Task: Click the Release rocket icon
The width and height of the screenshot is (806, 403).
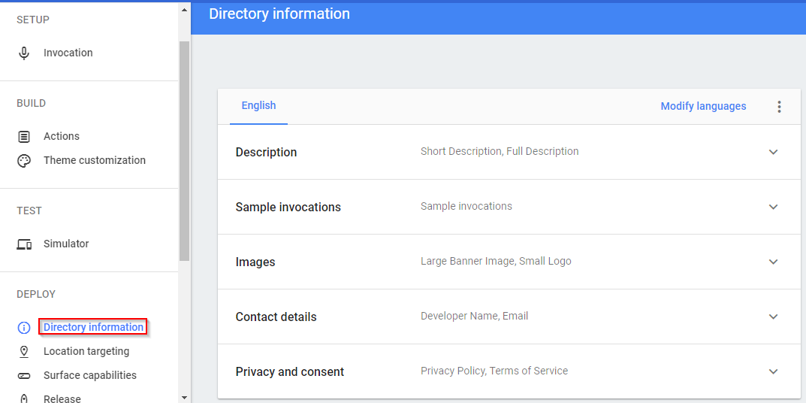Action: (x=24, y=398)
